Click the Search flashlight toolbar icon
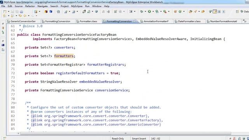The height and width of the screenshot is (140, 249). [x=195, y=12]
